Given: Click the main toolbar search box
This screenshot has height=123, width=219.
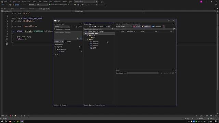Looking at the screenshot, I should coord(86,2).
